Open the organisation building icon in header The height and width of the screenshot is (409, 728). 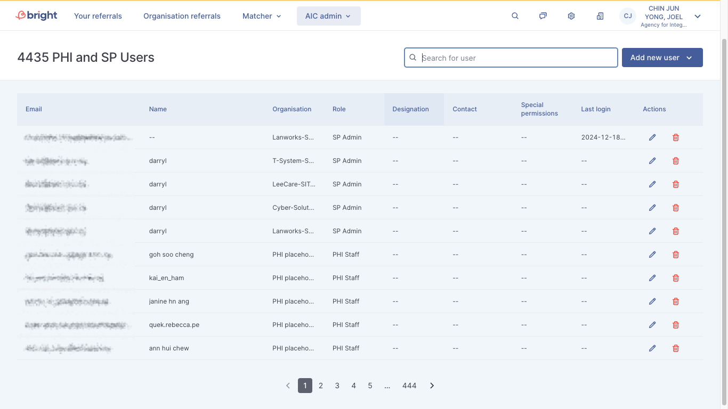click(x=600, y=16)
